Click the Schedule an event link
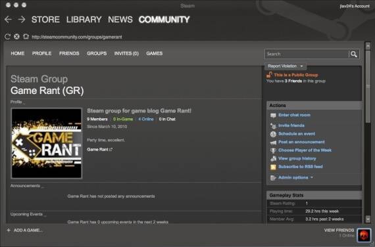Screen dimensions: 375x247 [297, 134]
